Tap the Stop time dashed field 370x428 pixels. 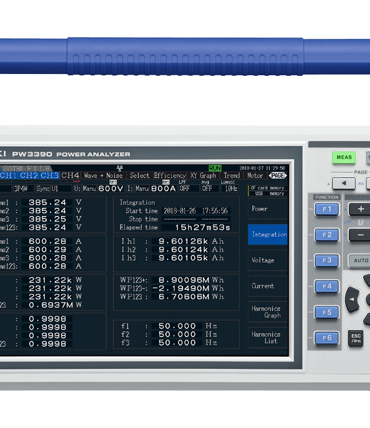coord(196,219)
